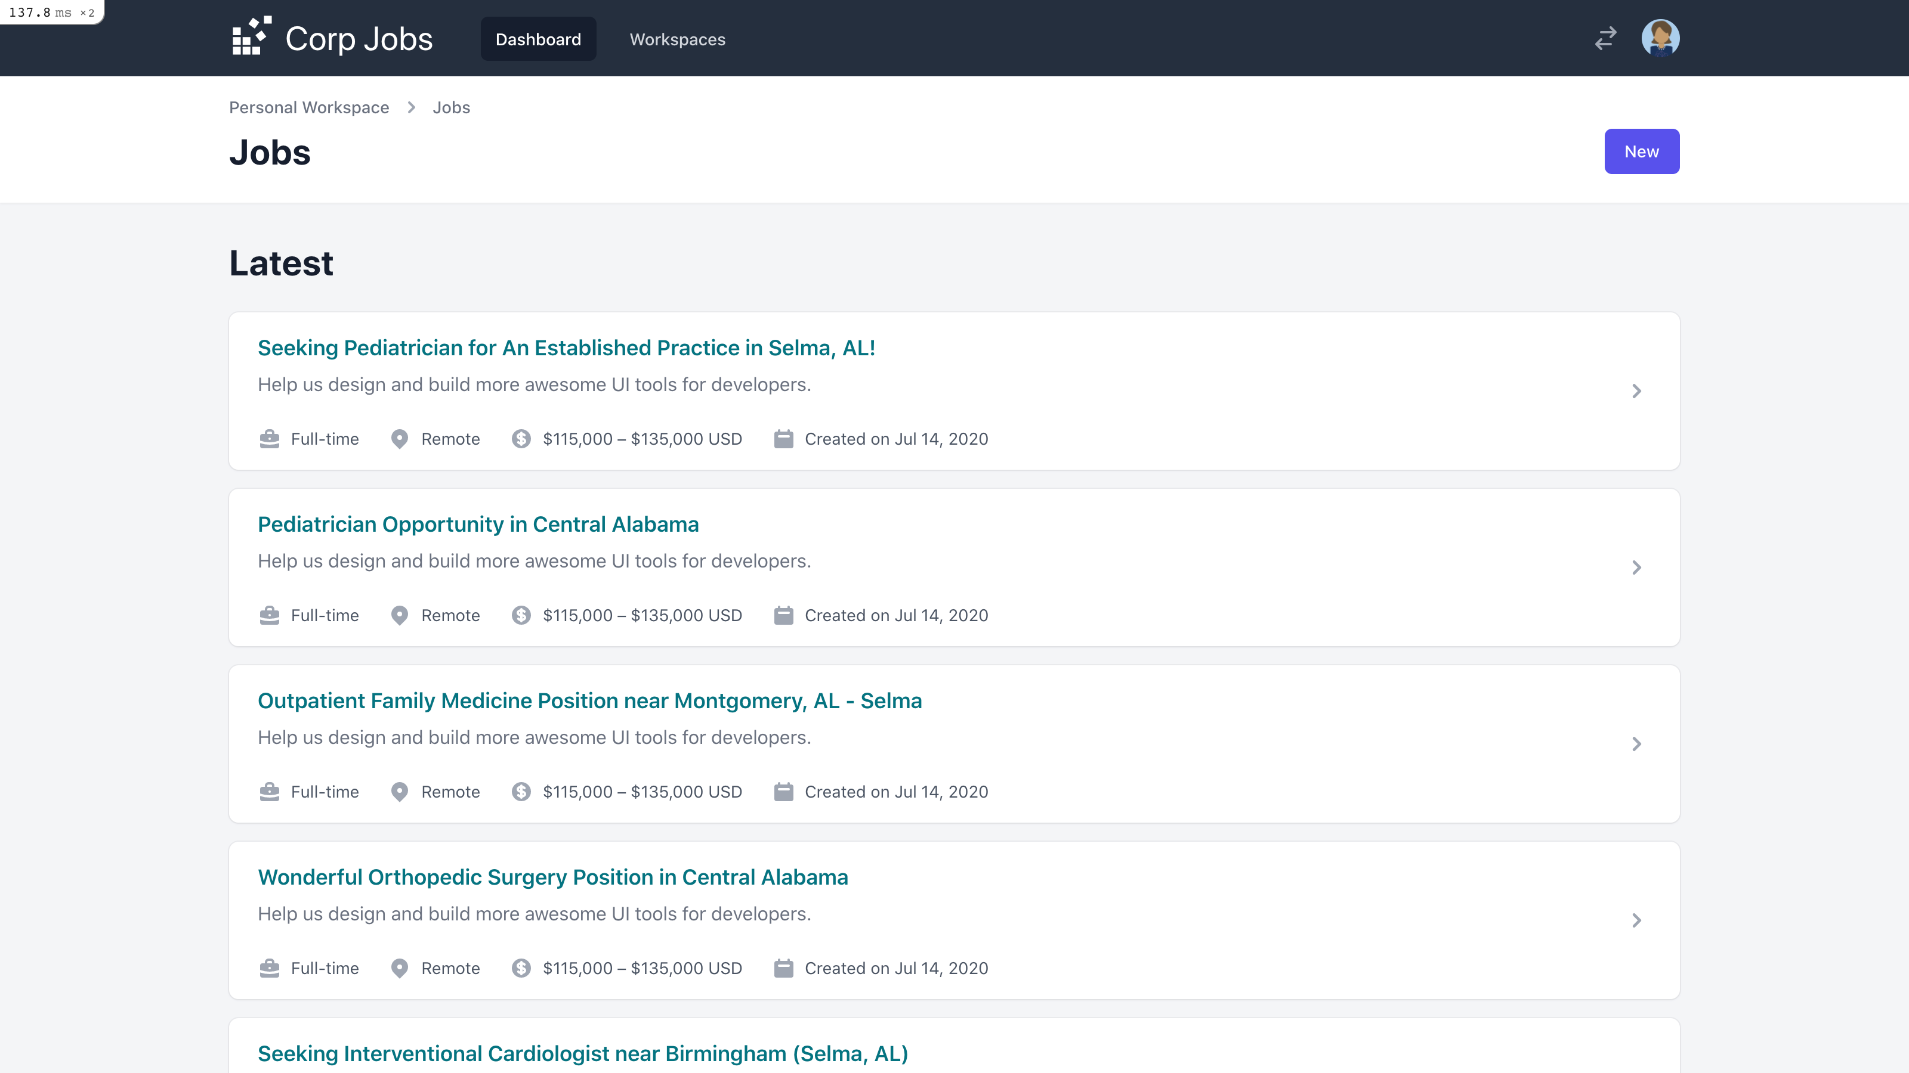
Task: Open the Workspaces nav item
Action: click(x=677, y=39)
